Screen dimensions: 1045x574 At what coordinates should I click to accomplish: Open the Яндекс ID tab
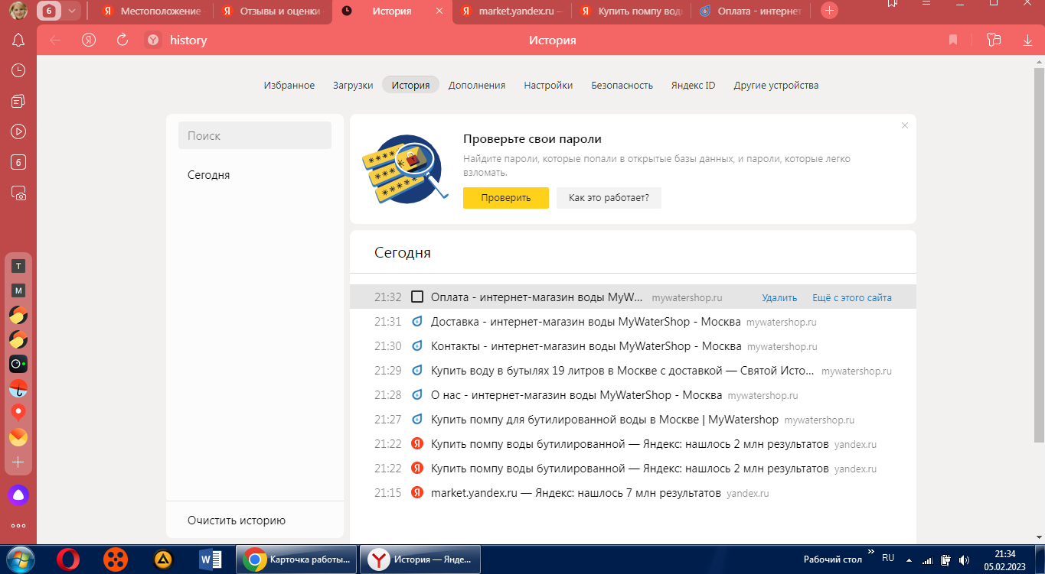[x=693, y=85]
